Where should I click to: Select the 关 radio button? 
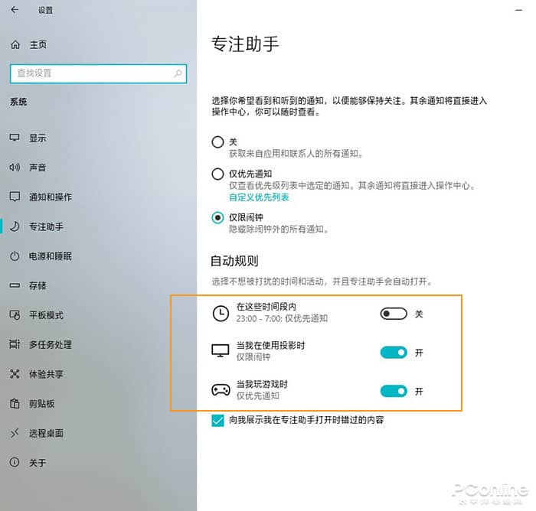217,142
